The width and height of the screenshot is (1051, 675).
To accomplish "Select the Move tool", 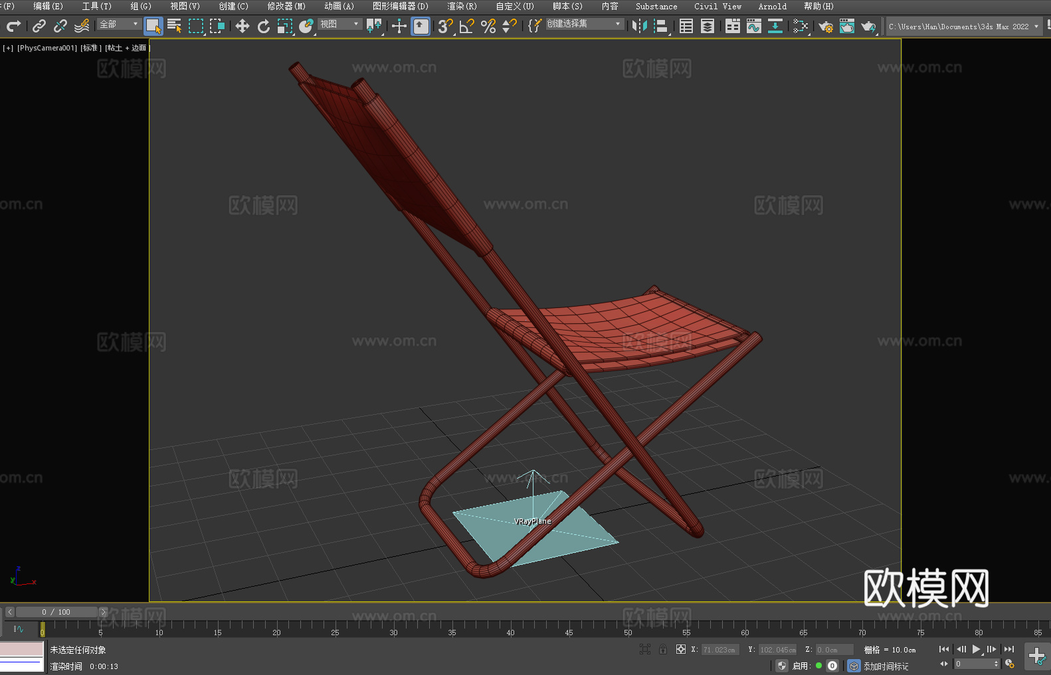I will [242, 26].
